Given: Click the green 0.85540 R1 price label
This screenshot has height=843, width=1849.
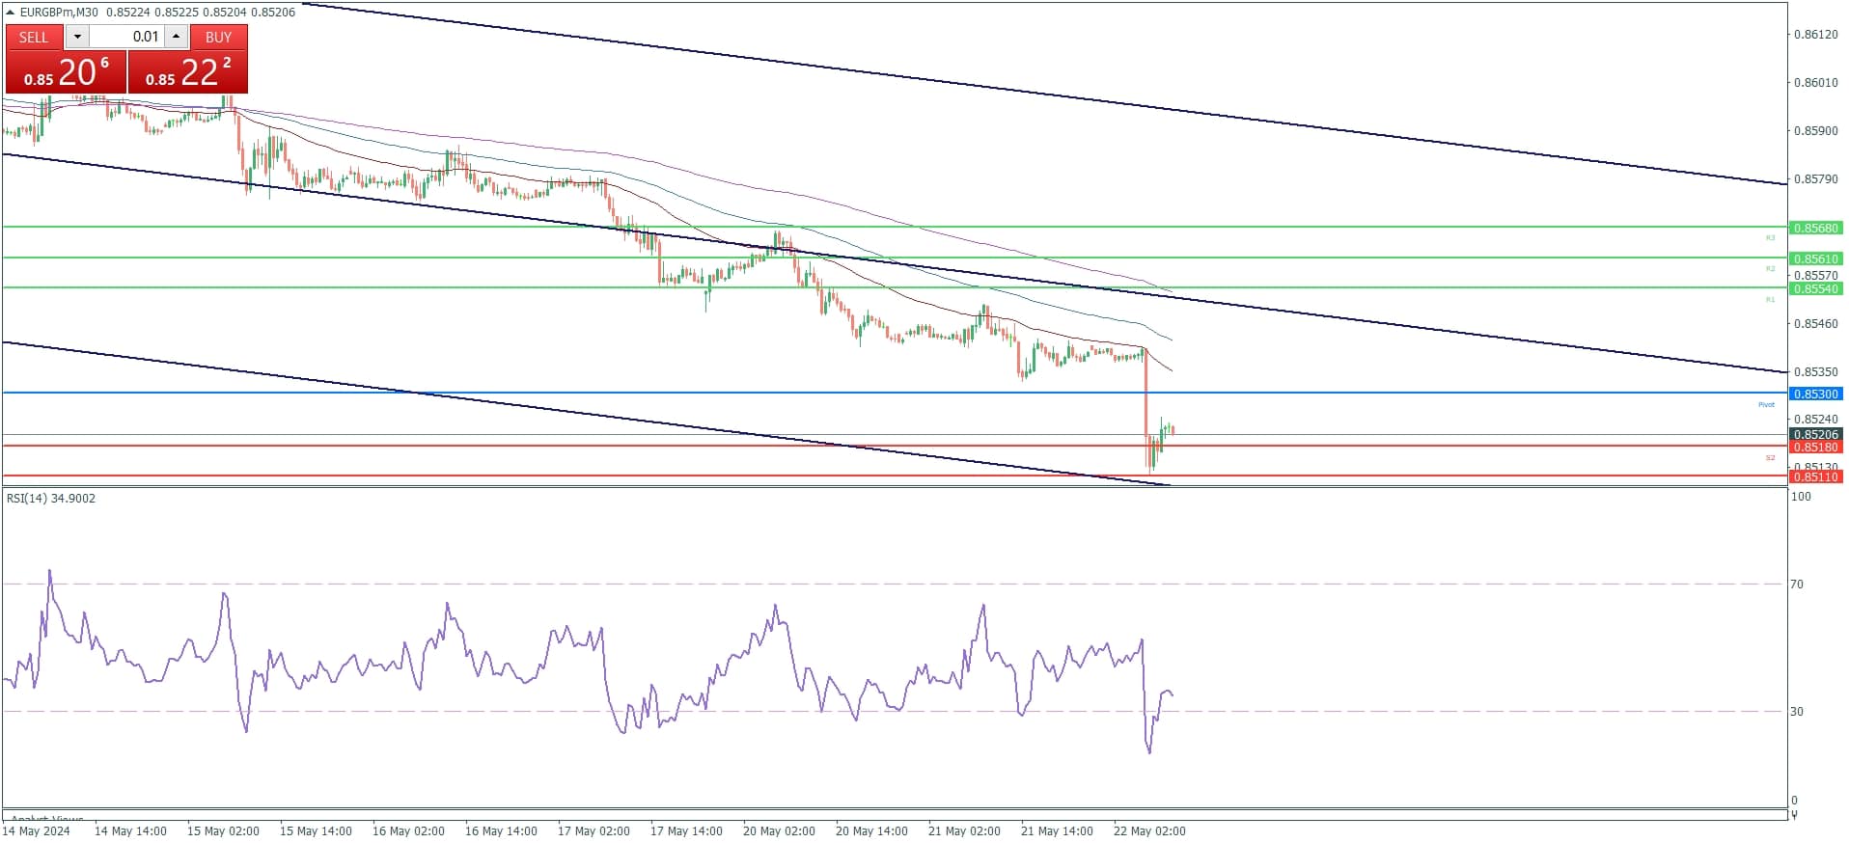Looking at the screenshot, I should [x=1815, y=288].
